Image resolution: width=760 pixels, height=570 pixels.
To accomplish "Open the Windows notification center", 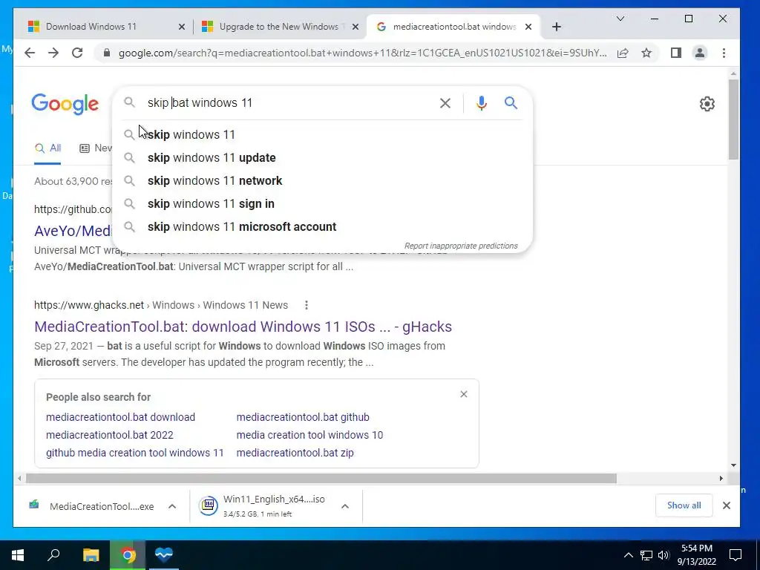I will tap(736, 555).
